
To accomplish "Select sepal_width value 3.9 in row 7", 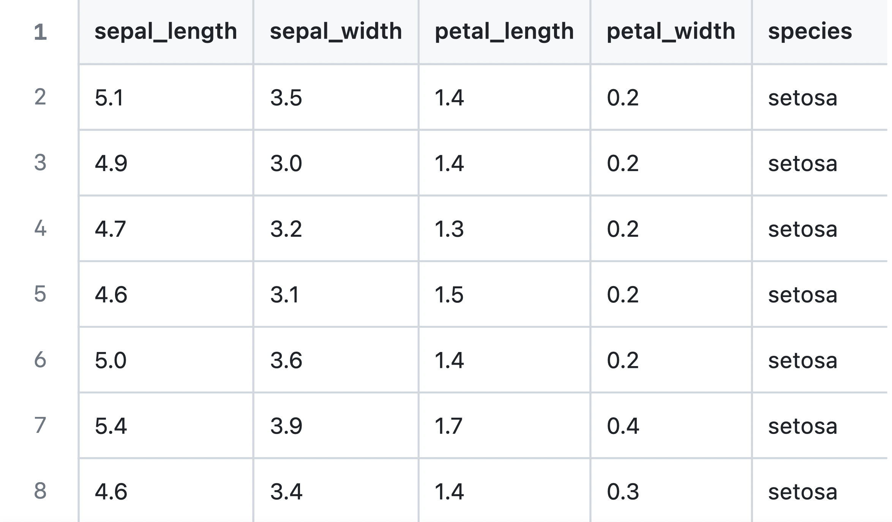I will tap(286, 426).
